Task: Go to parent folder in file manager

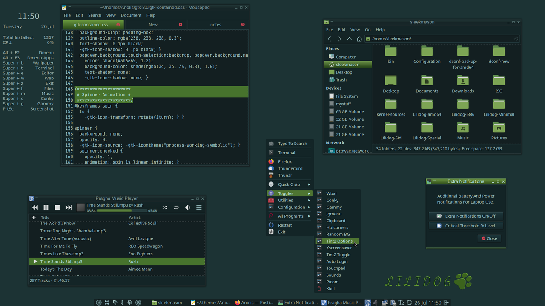Action: click(349, 39)
